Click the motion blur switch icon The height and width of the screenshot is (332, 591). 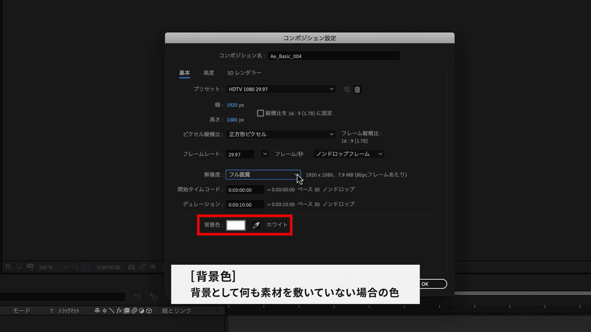tap(134, 311)
